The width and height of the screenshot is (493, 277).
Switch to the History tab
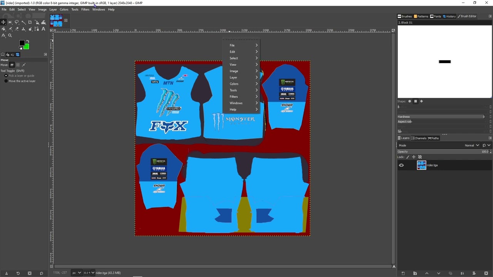click(x=449, y=17)
